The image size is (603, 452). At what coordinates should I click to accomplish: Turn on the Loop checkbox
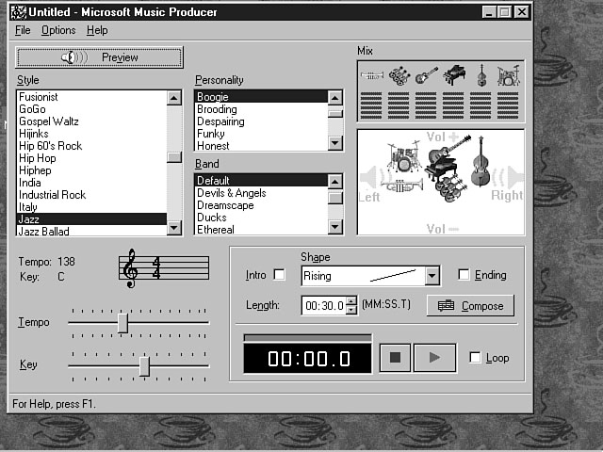[475, 358]
